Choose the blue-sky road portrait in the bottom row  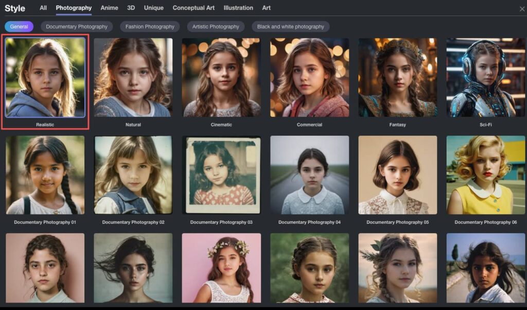click(486, 268)
